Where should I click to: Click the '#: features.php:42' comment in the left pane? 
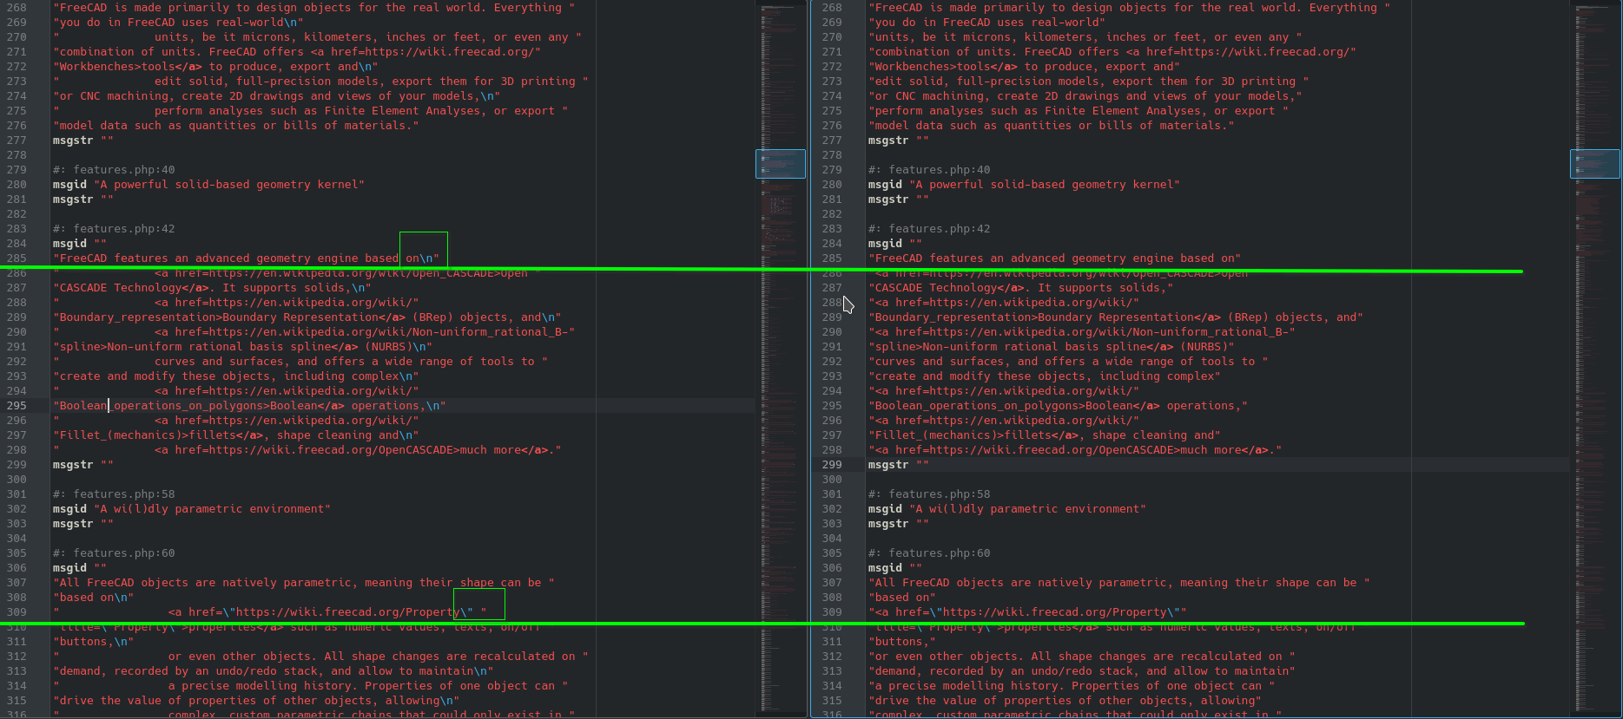114,229
